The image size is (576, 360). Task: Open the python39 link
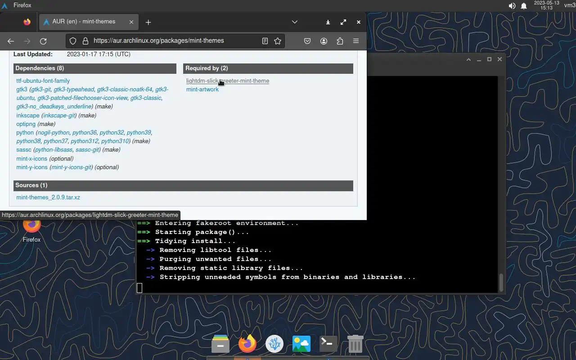tap(139, 133)
